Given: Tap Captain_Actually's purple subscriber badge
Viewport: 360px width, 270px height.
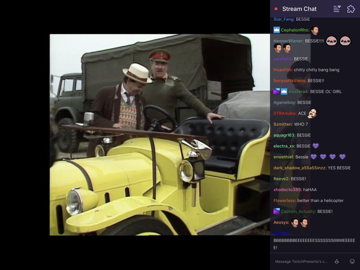Looking at the screenshot, I should point(277,211).
